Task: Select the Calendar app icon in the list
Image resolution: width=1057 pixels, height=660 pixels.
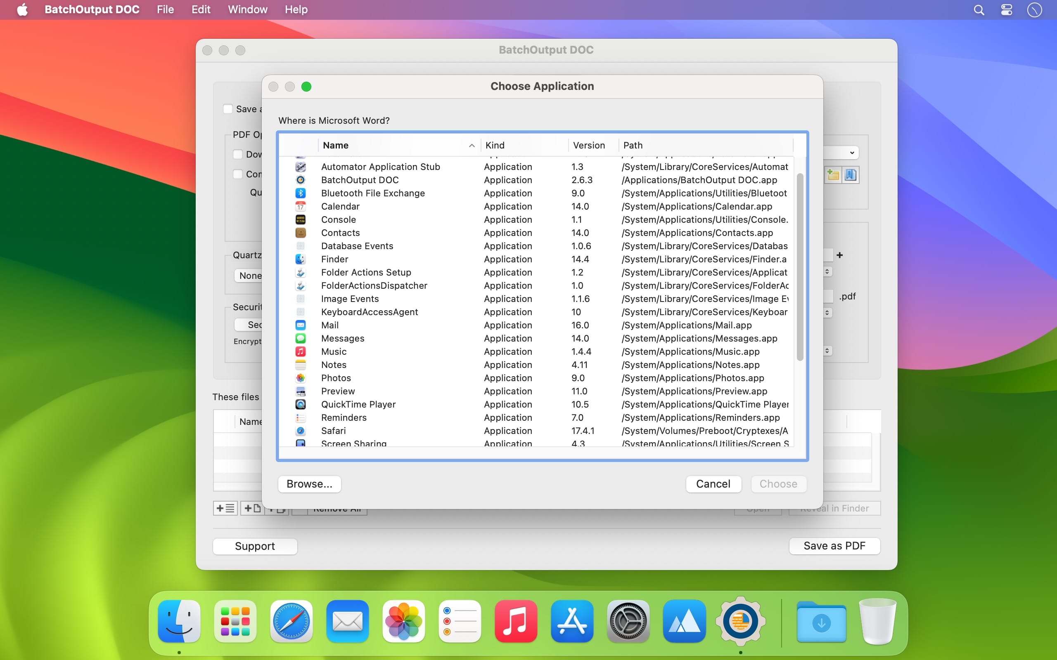Action: (x=301, y=206)
